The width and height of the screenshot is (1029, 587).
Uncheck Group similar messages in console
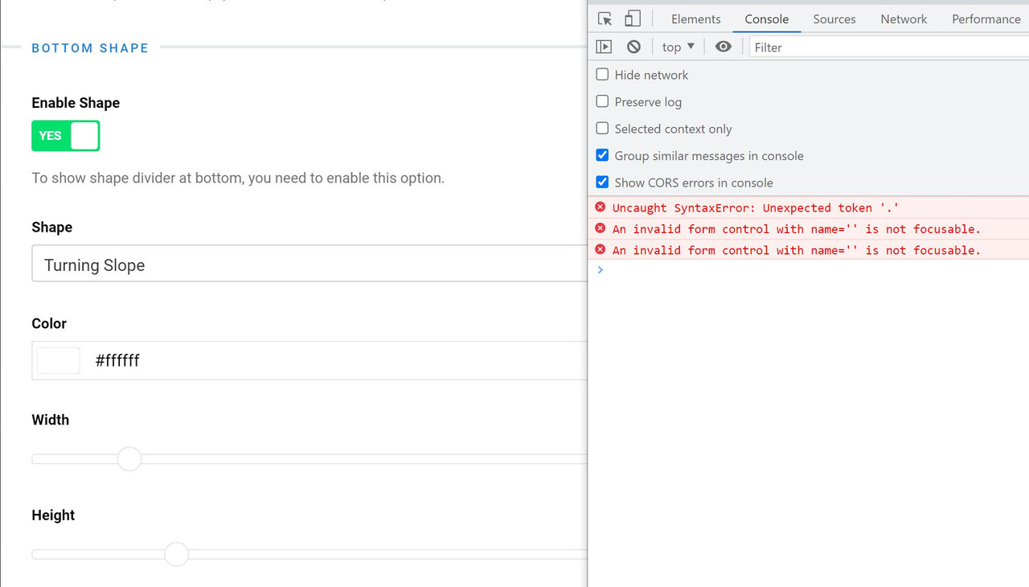[x=602, y=154]
